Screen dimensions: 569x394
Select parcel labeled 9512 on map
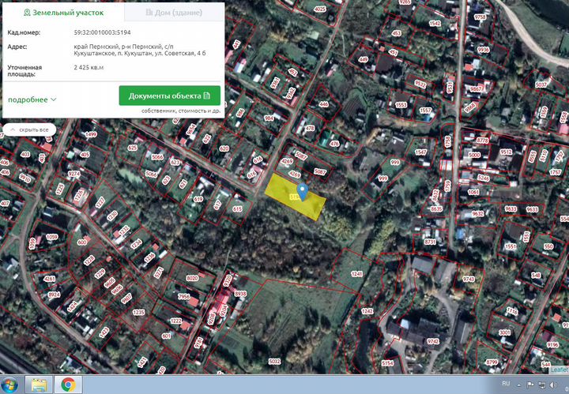tap(506, 152)
